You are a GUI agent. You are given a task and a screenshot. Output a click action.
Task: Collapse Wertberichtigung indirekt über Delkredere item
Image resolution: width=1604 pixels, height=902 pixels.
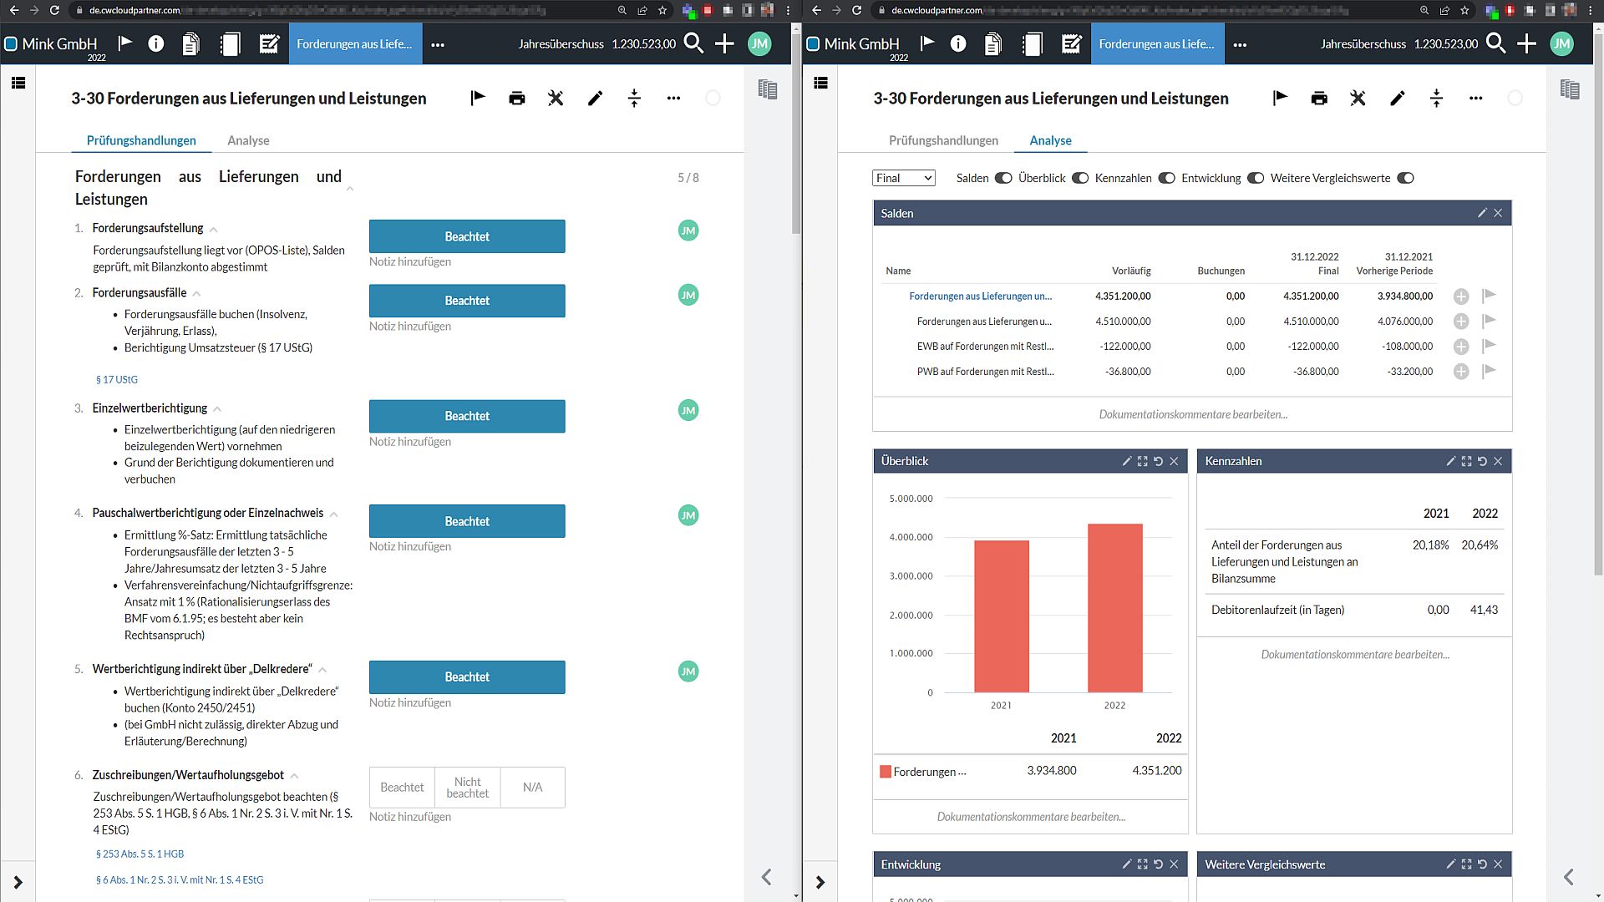click(322, 670)
